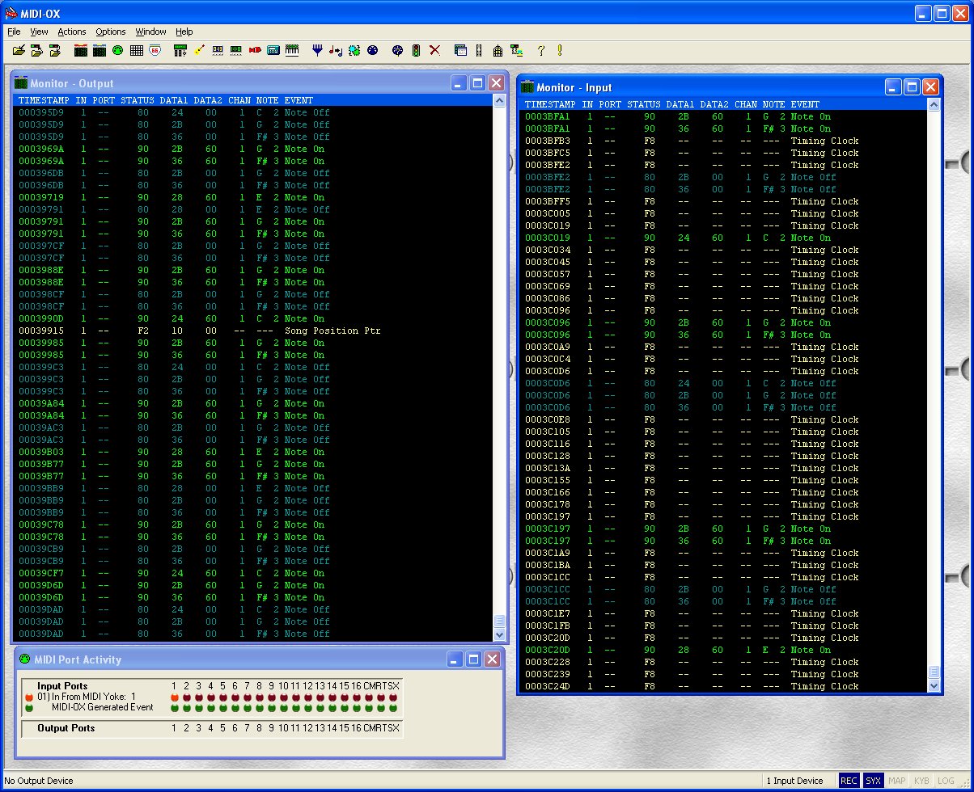Click EVENT header in Monitor - Input
Viewport: 974px width, 792px height.
click(805, 104)
